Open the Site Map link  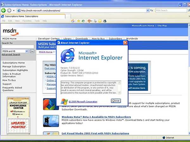[x=162, y=26]
